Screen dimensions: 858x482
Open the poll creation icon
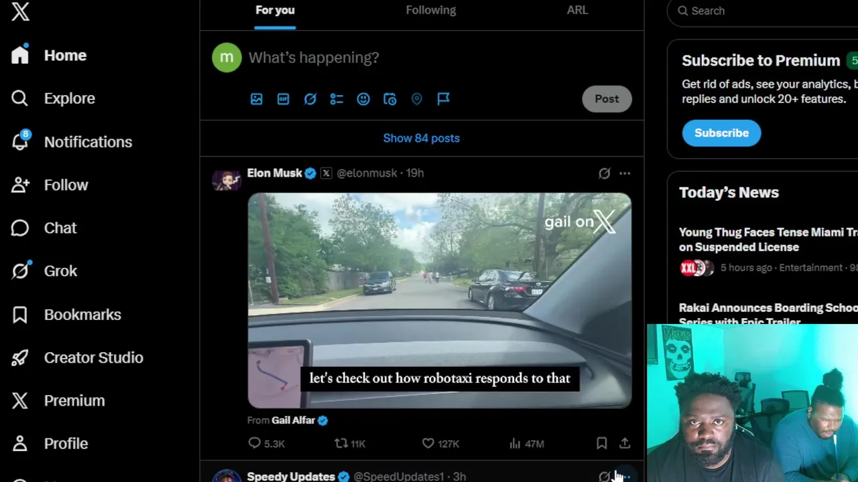pos(336,99)
